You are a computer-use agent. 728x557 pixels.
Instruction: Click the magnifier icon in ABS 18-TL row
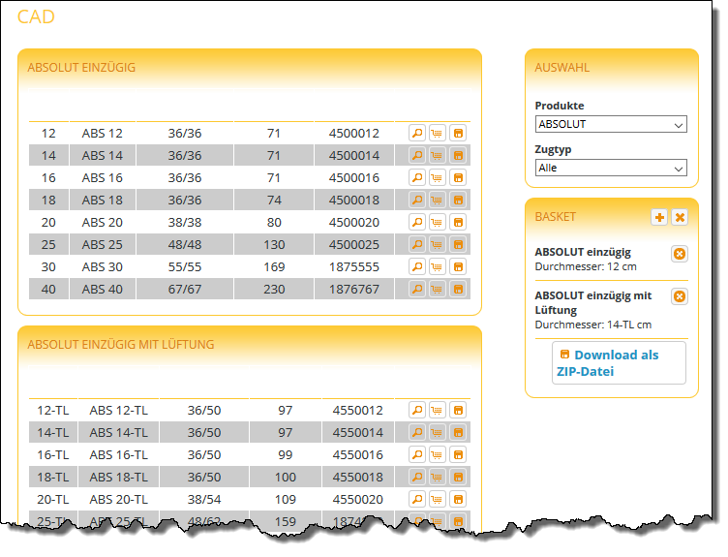417,477
